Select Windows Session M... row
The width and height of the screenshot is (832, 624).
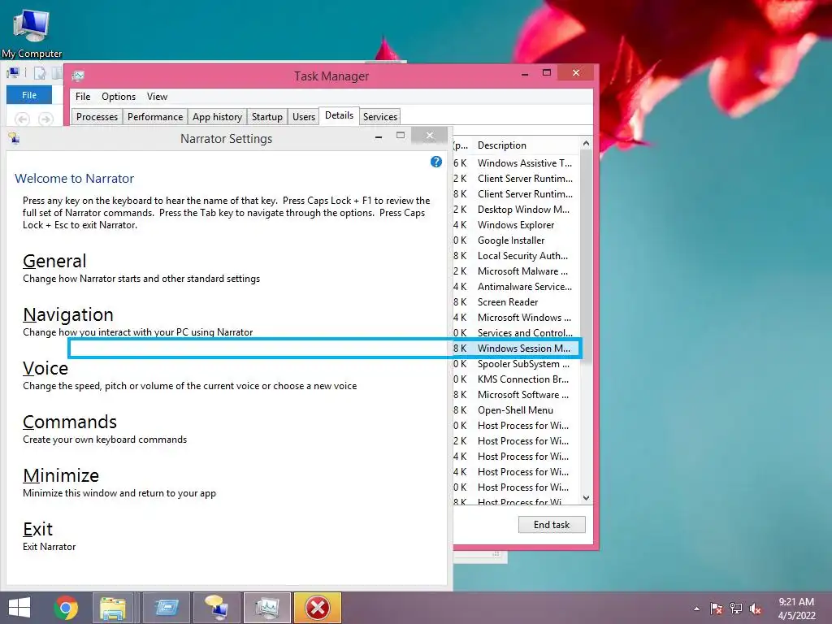click(x=516, y=348)
